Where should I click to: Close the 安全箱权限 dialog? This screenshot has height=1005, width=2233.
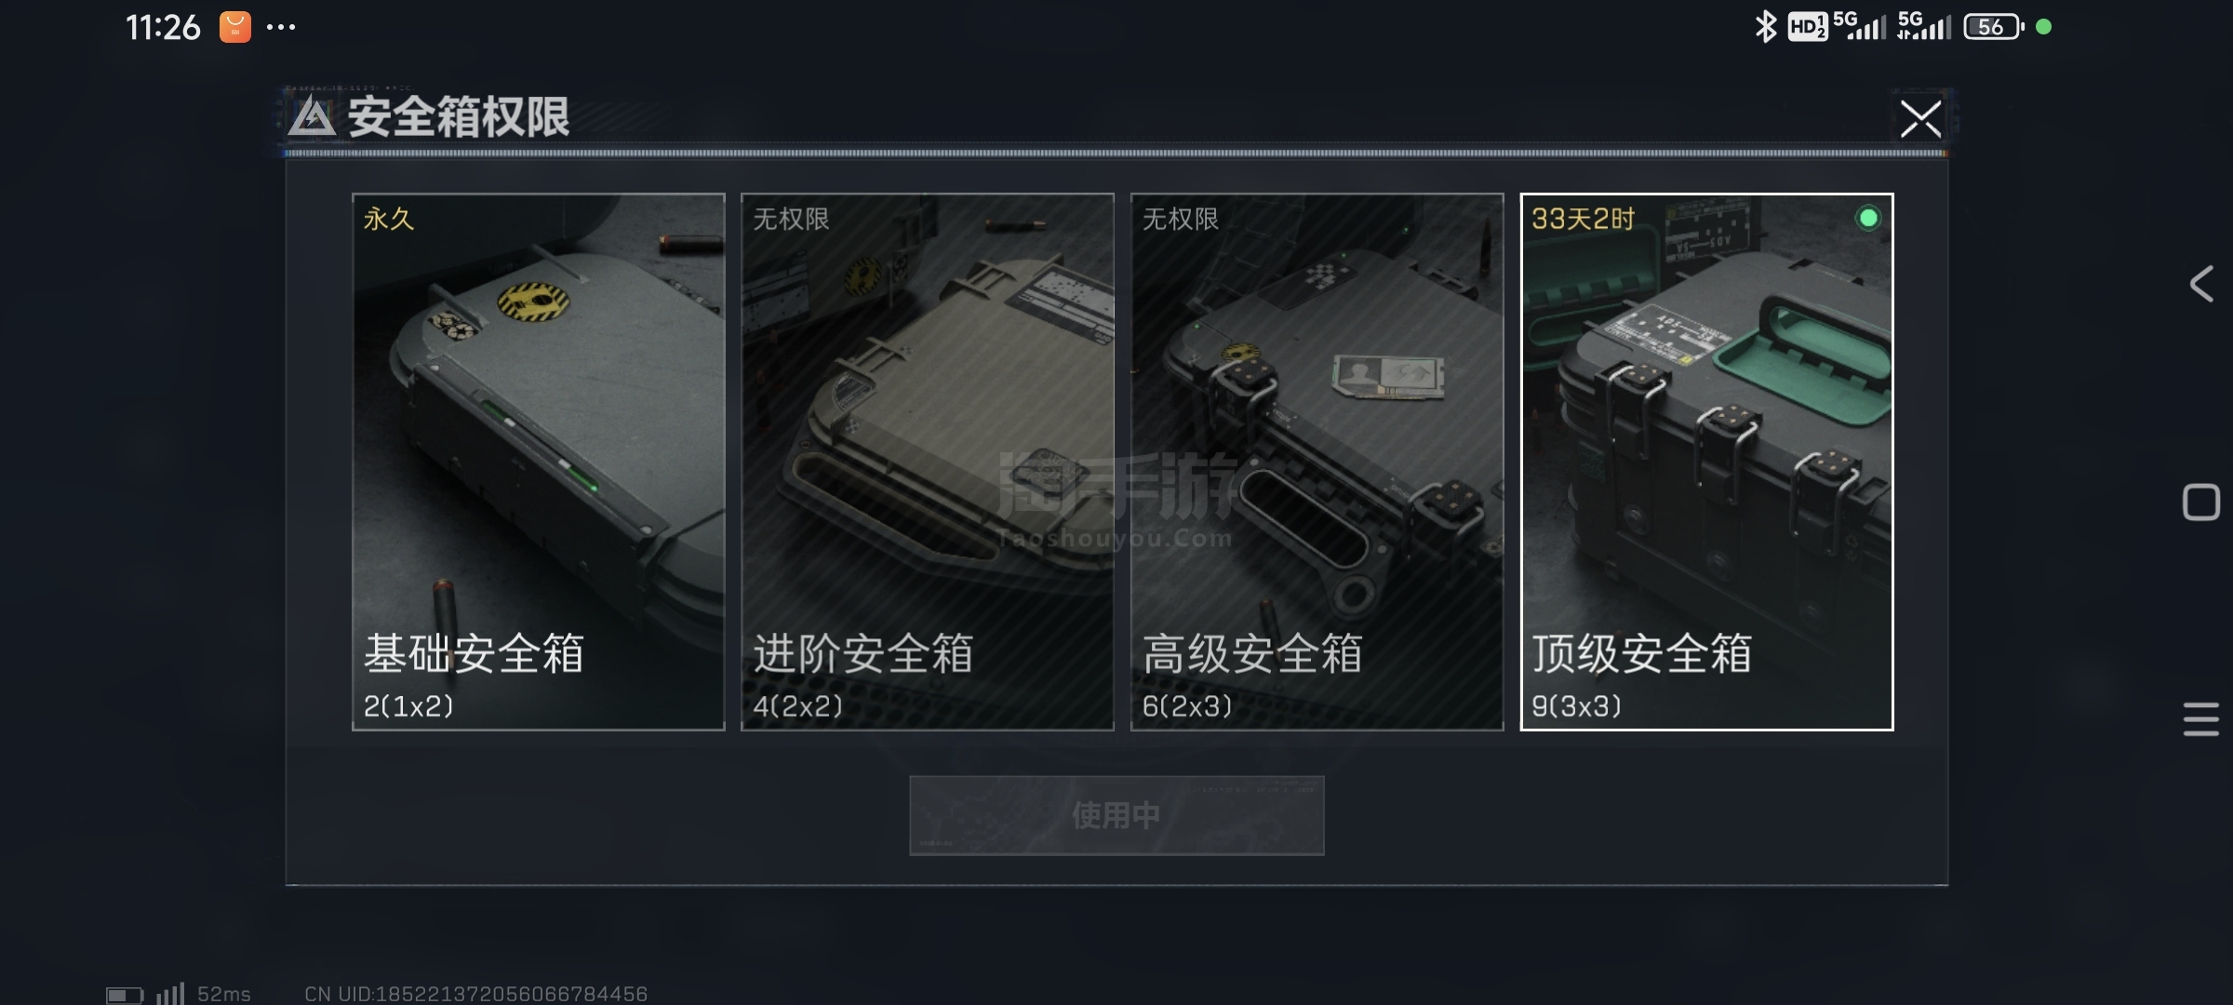1920,119
